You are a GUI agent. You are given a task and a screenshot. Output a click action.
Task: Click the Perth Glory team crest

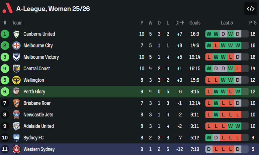[x=16, y=92]
